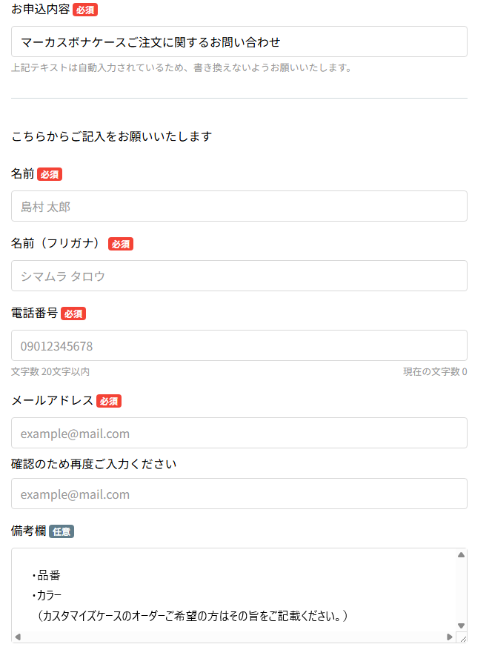Click the textarea resize handle corner
Screen dimensions: 492x647
click(x=462, y=637)
